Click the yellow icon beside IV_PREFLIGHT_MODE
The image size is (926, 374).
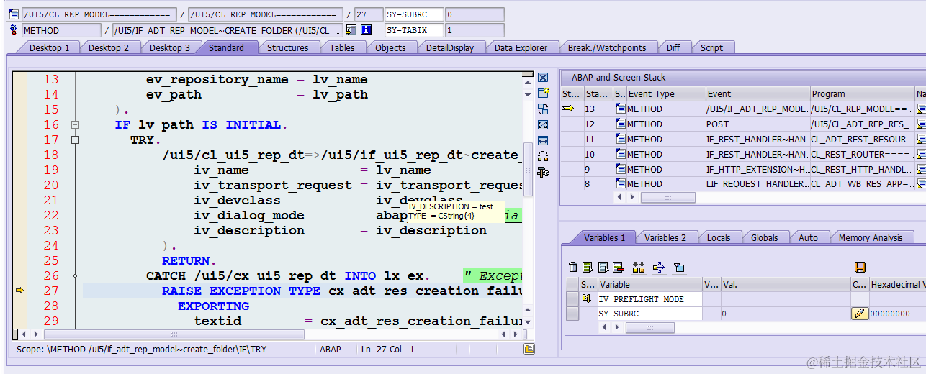(x=588, y=298)
